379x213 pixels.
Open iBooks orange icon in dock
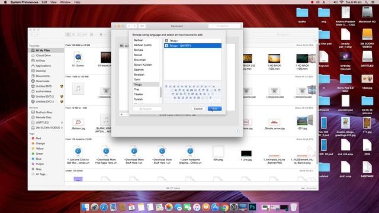[205, 207]
